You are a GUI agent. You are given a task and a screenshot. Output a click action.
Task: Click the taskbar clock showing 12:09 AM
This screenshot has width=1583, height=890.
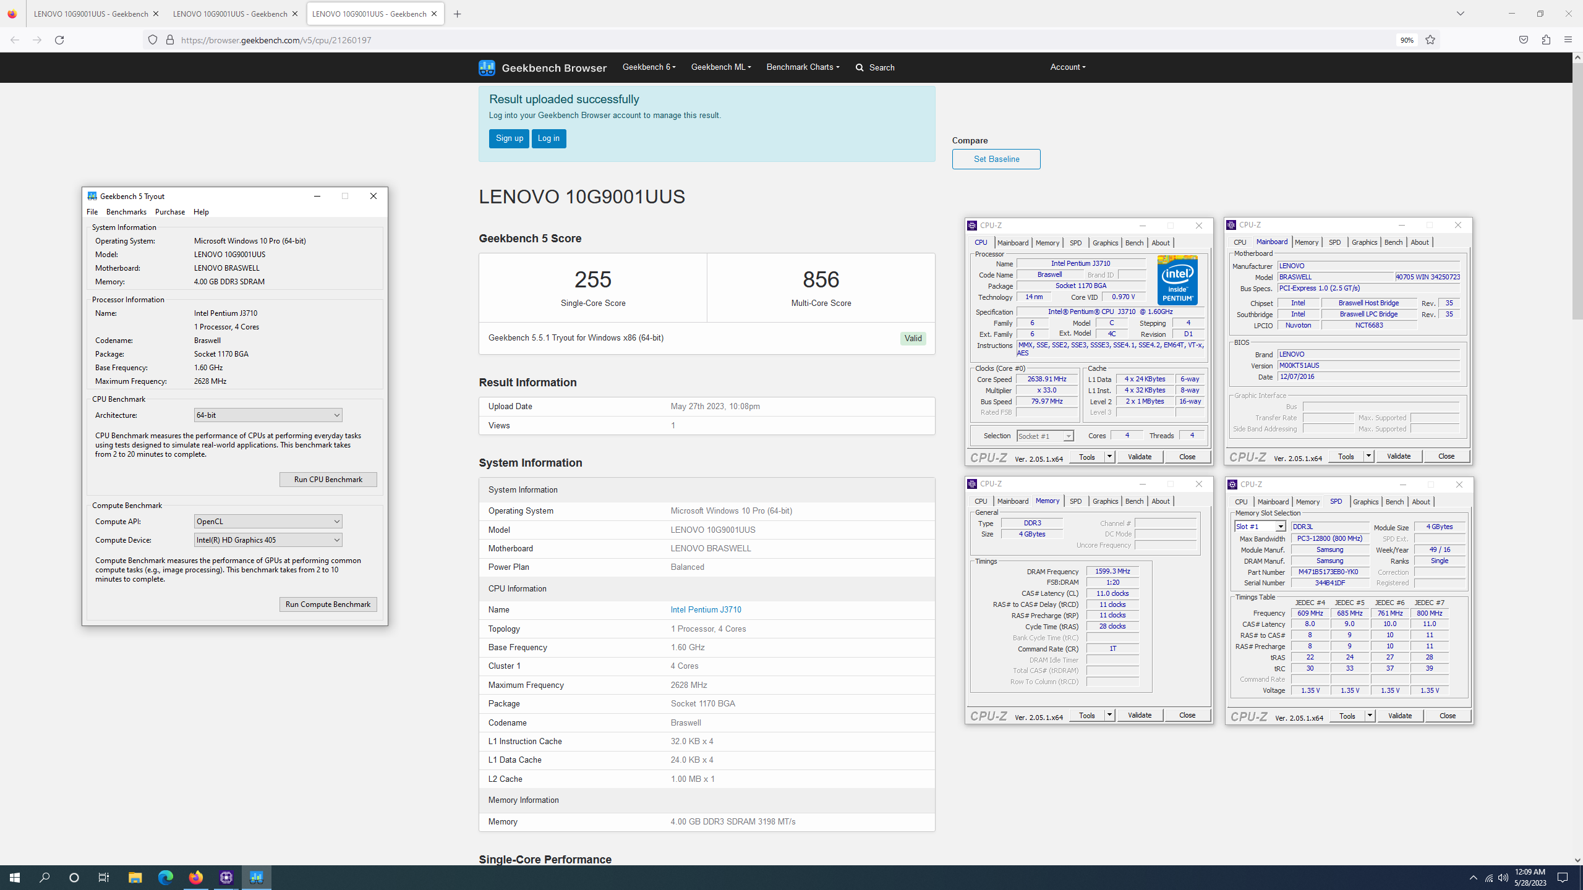click(1530, 878)
